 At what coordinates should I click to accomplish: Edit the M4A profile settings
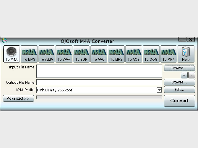click(x=179, y=90)
